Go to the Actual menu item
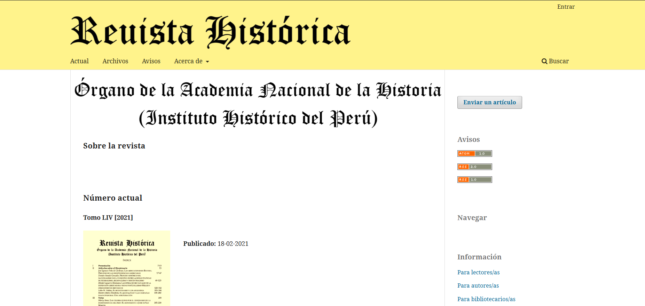Viewport: 645px width, 306px height. (79, 61)
